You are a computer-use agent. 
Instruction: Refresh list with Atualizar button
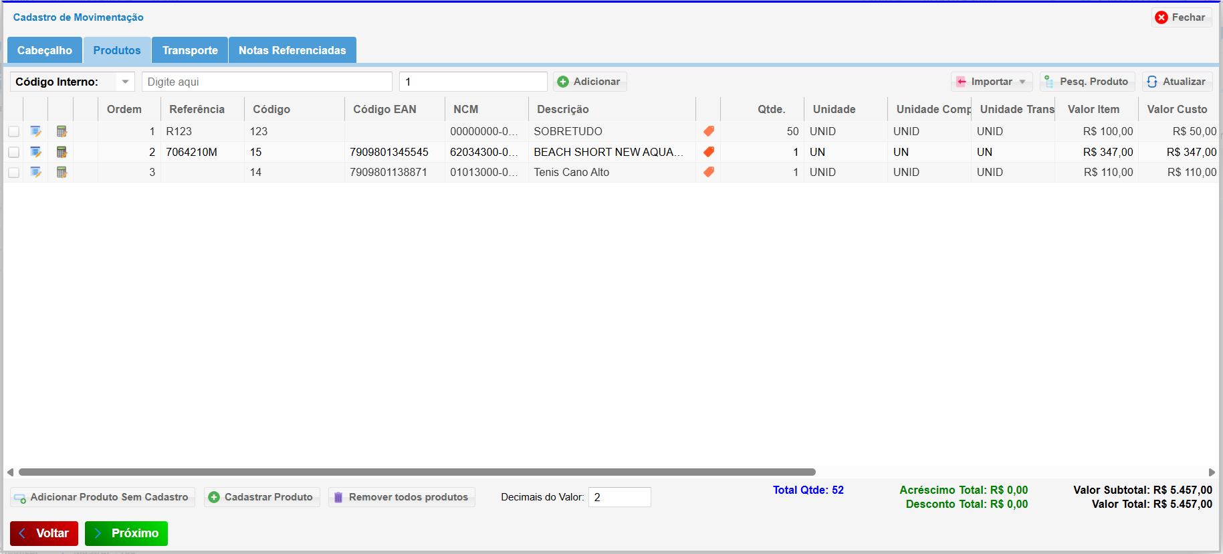(1177, 82)
